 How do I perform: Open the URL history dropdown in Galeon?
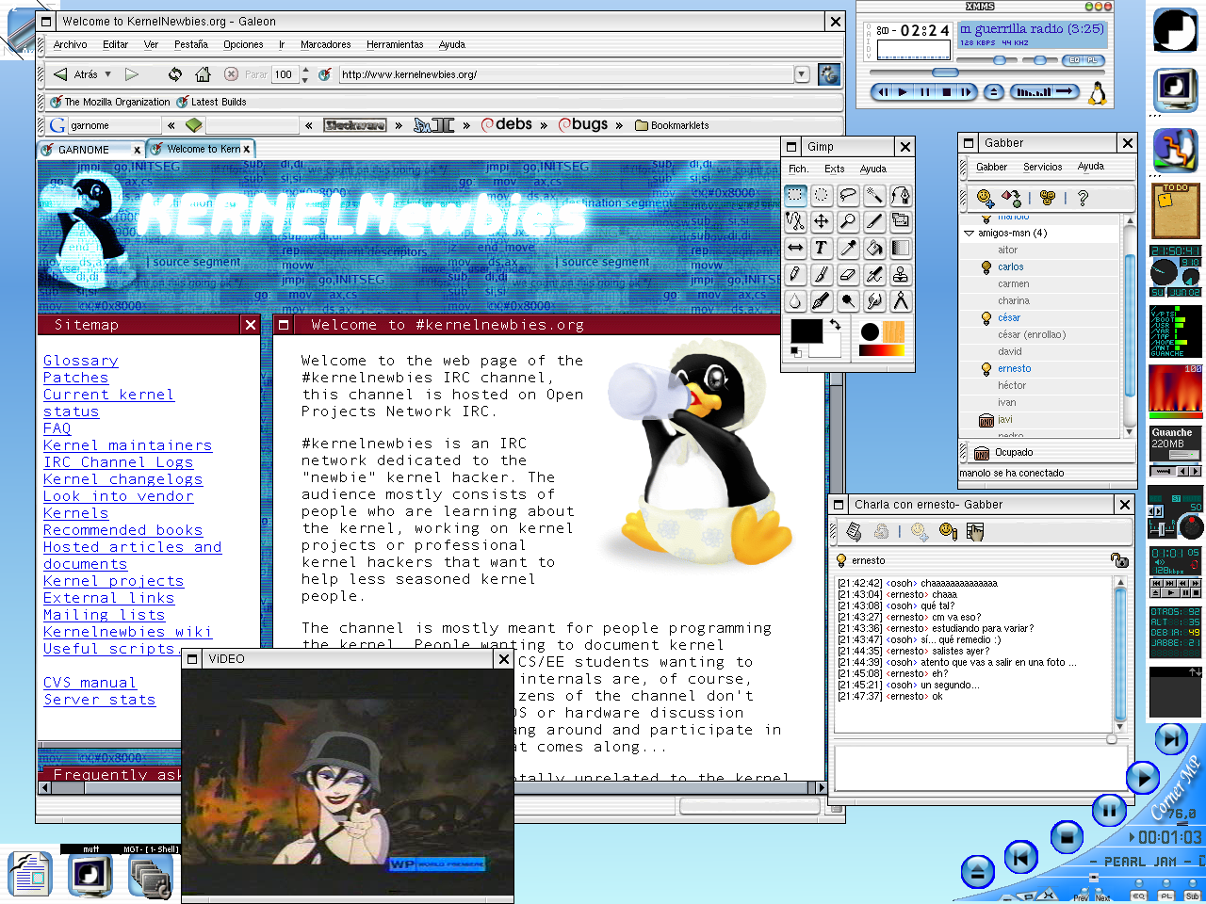tap(802, 74)
